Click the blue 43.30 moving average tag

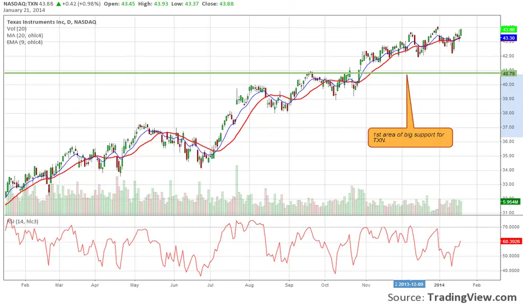point(509,38)
